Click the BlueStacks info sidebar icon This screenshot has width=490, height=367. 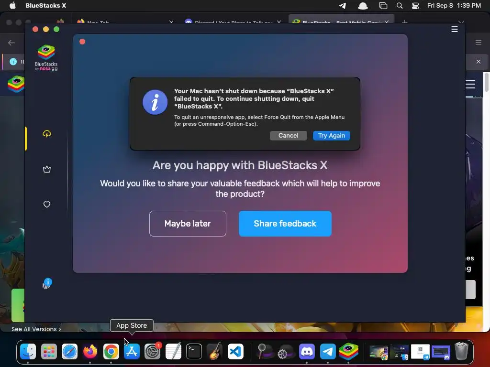point(47,283)
